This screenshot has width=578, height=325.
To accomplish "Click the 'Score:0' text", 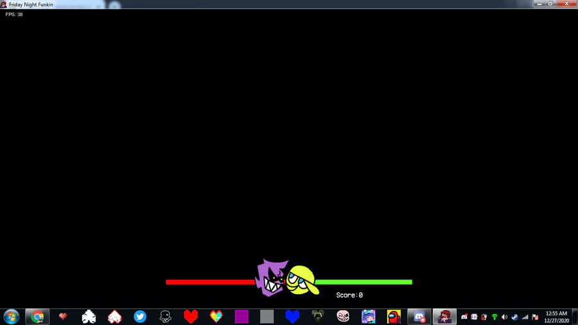I will 349,295.
